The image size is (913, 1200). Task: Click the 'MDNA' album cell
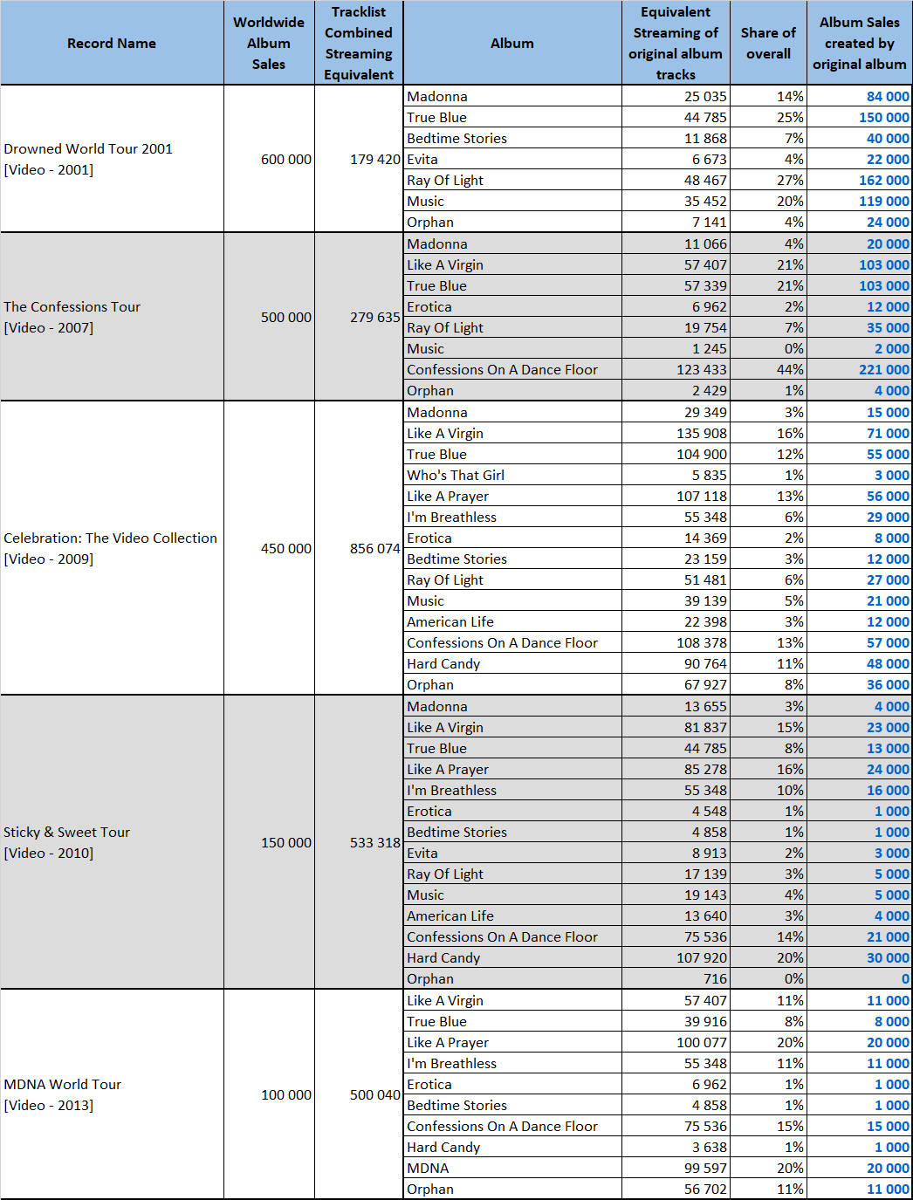point(512,1168)
